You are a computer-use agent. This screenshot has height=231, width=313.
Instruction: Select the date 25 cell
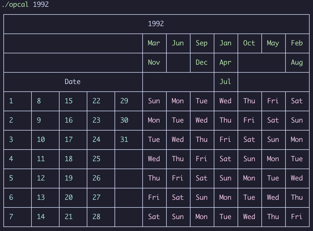tap(96, 159)
